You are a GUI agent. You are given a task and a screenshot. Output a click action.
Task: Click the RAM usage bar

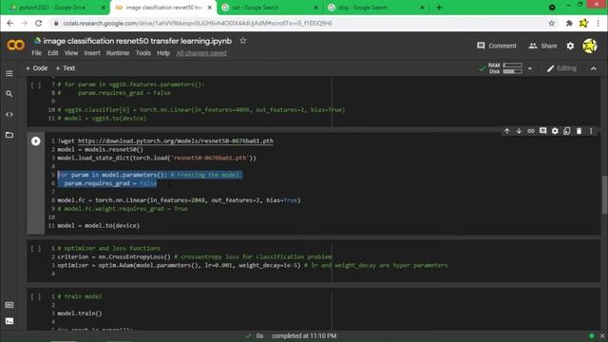[x=512, y=66]
